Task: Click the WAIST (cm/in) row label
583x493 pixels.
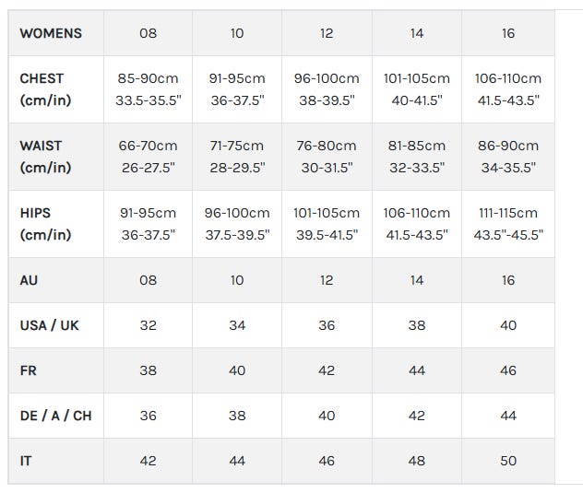Action: pos(45,157)
